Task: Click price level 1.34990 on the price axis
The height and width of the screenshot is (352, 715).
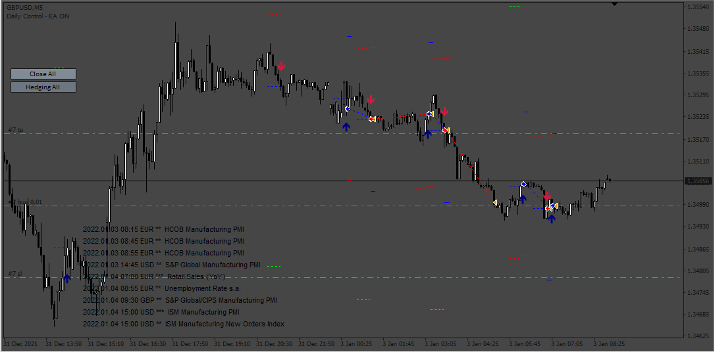Action: click(x=698, y=205)
